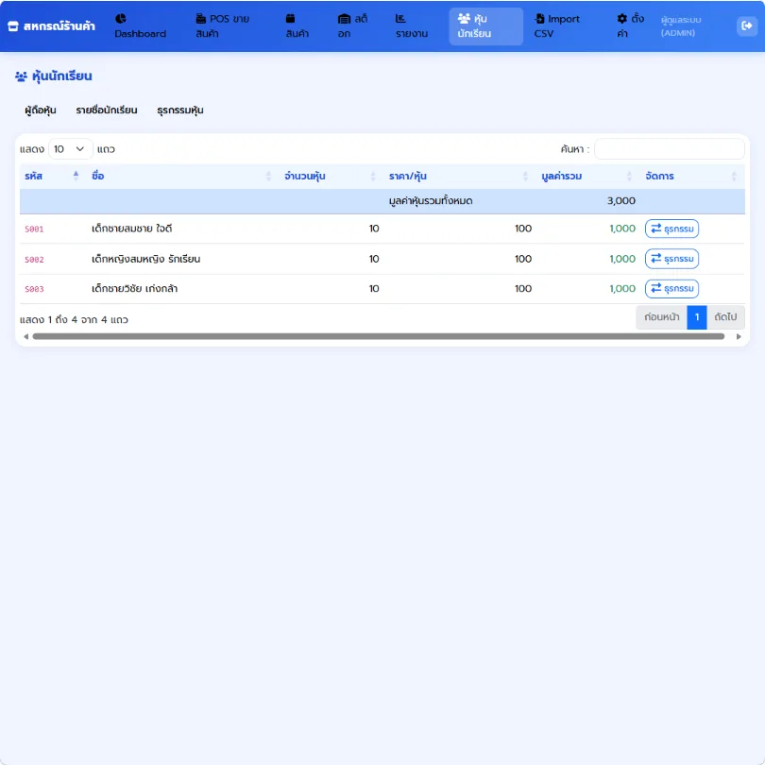Image resolution: width=765 pixels, height=765 pixels.
Task: Open the สต็อก warehouse page
Action: (x=352, y=25)
